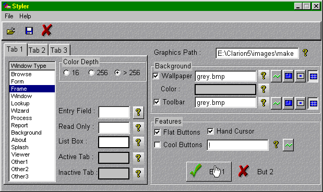Click the Read Only color swatch
Image resolution: width=323 pixels, height=192 pixels.
pos(114,128)
